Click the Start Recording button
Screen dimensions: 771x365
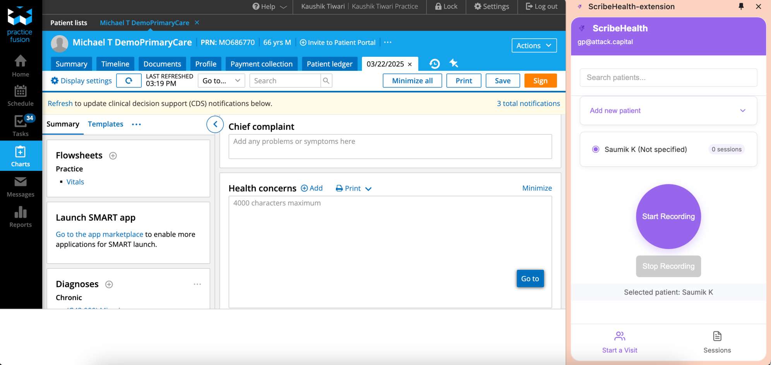coord(668,217)
